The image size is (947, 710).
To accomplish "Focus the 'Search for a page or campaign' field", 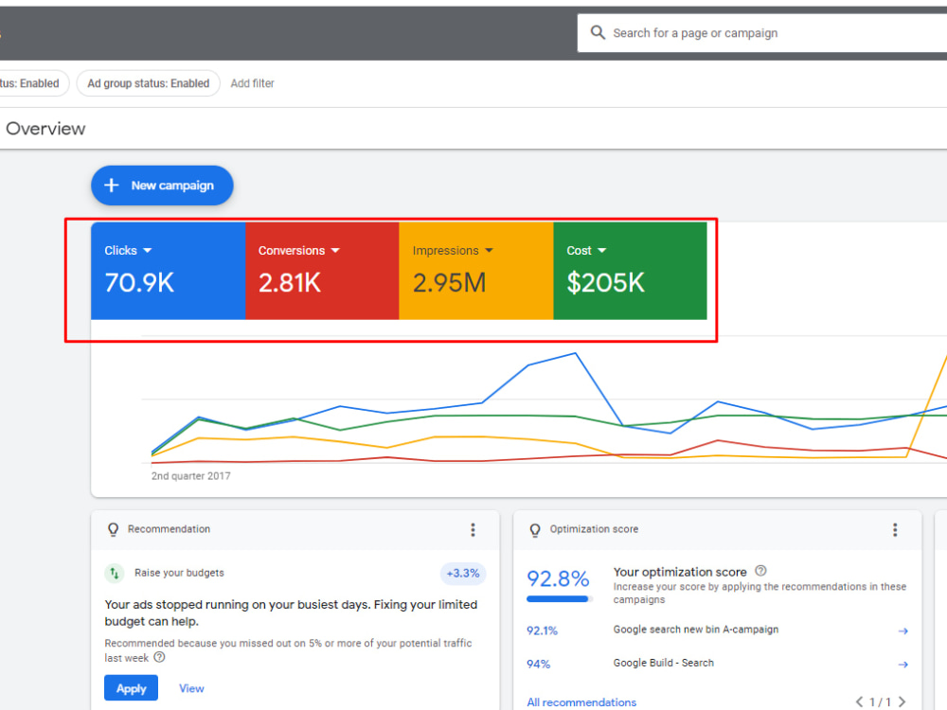I will pos(762,33).
